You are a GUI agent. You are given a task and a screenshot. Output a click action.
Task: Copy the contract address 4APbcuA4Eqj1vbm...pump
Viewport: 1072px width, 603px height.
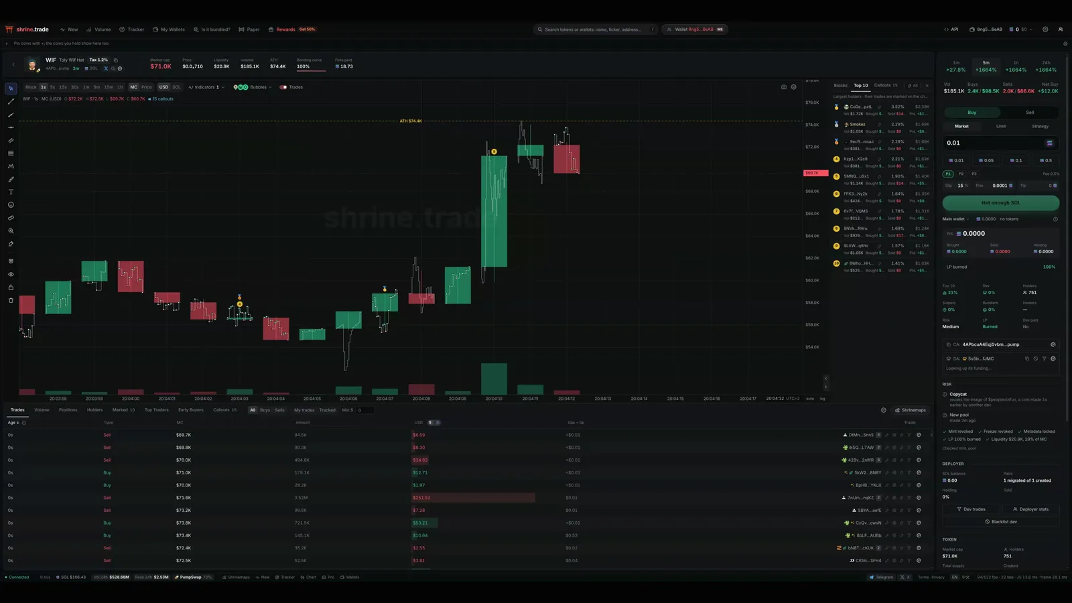coord(948,344)
